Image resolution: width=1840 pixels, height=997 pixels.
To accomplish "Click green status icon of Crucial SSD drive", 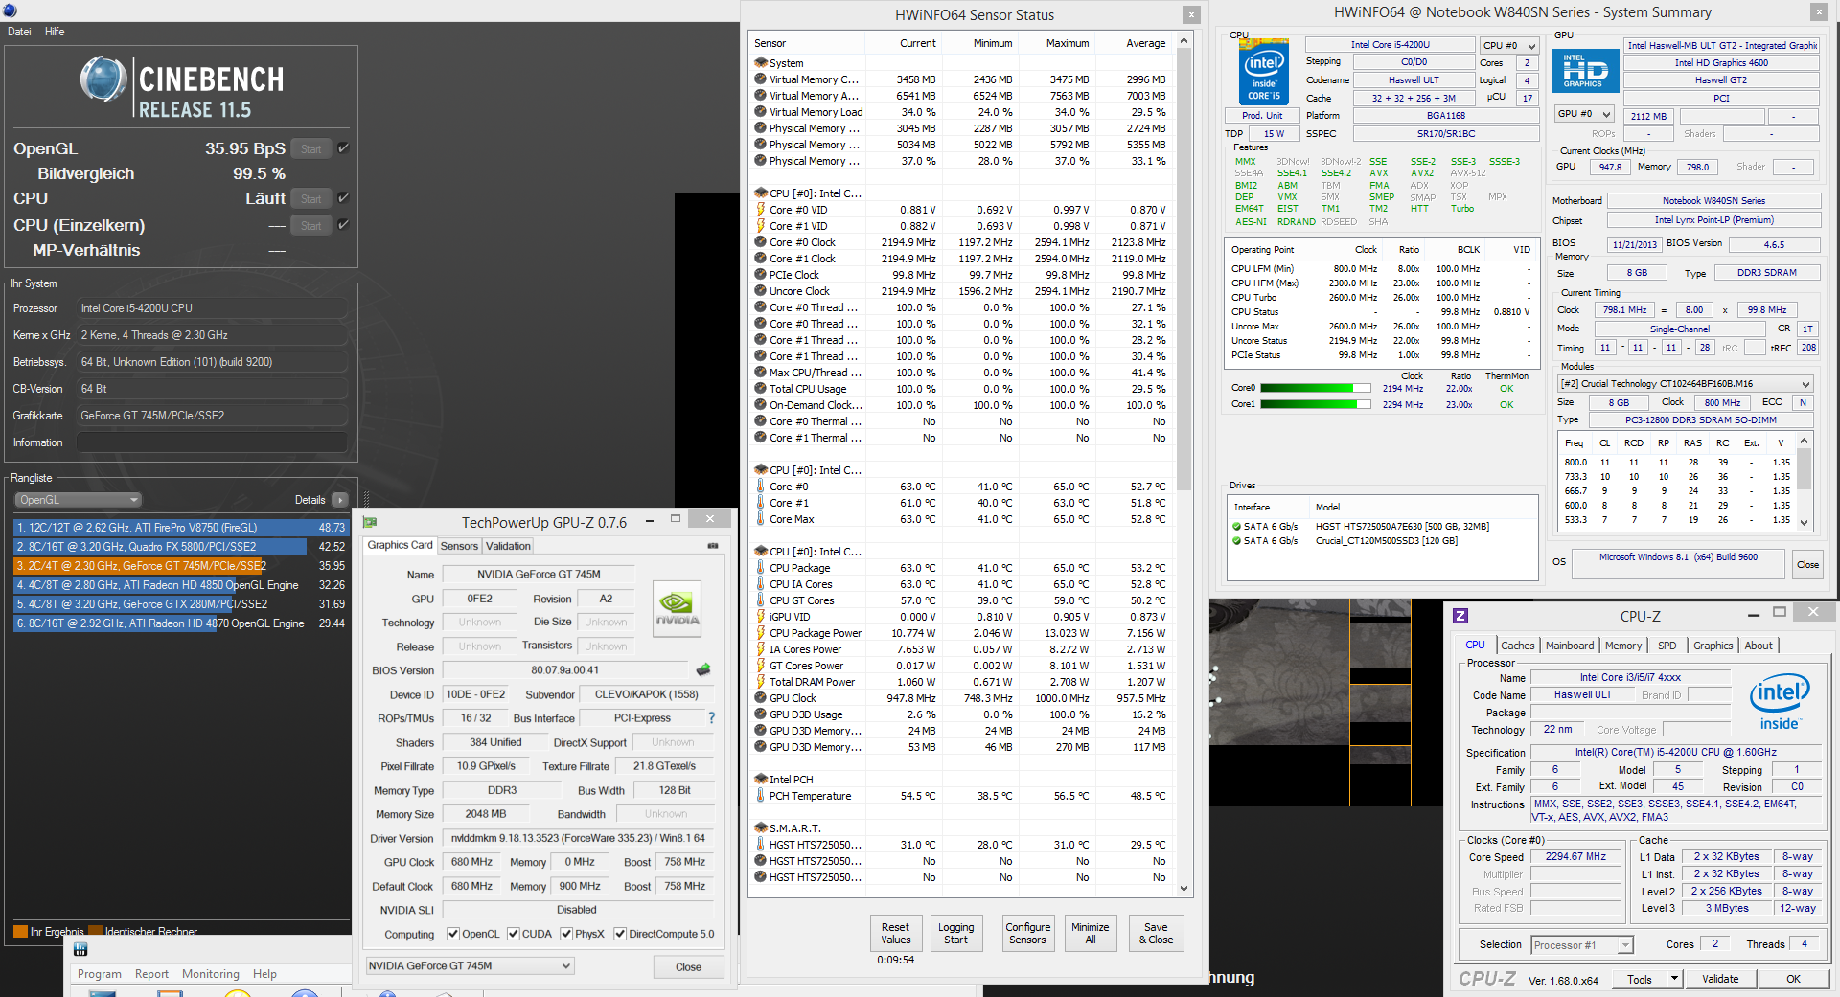I will (1236, 541).
